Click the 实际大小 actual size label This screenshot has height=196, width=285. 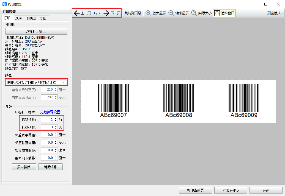click(205, 13)
